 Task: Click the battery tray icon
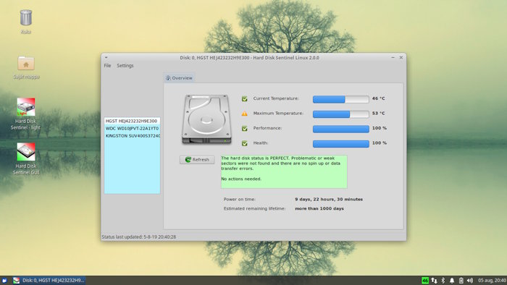coord(461,281)
